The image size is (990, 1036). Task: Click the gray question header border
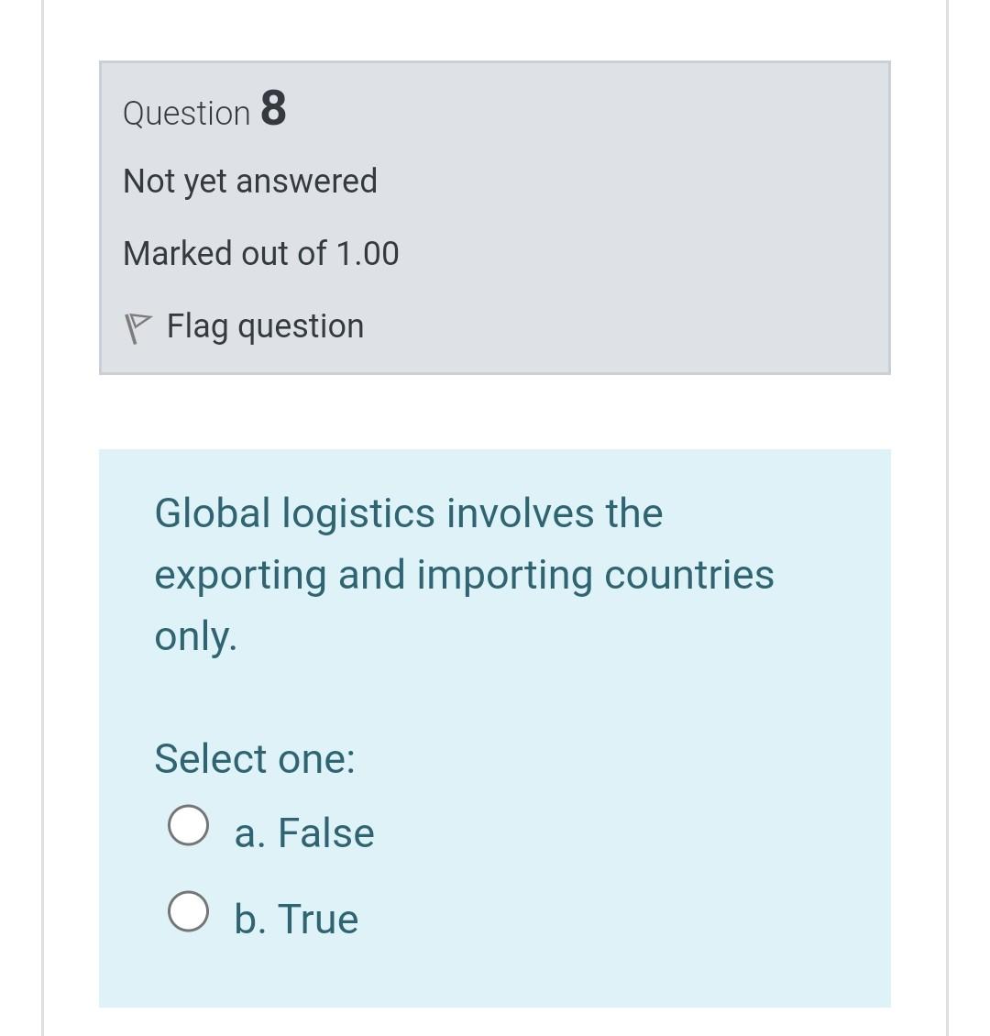pos(495,61)
